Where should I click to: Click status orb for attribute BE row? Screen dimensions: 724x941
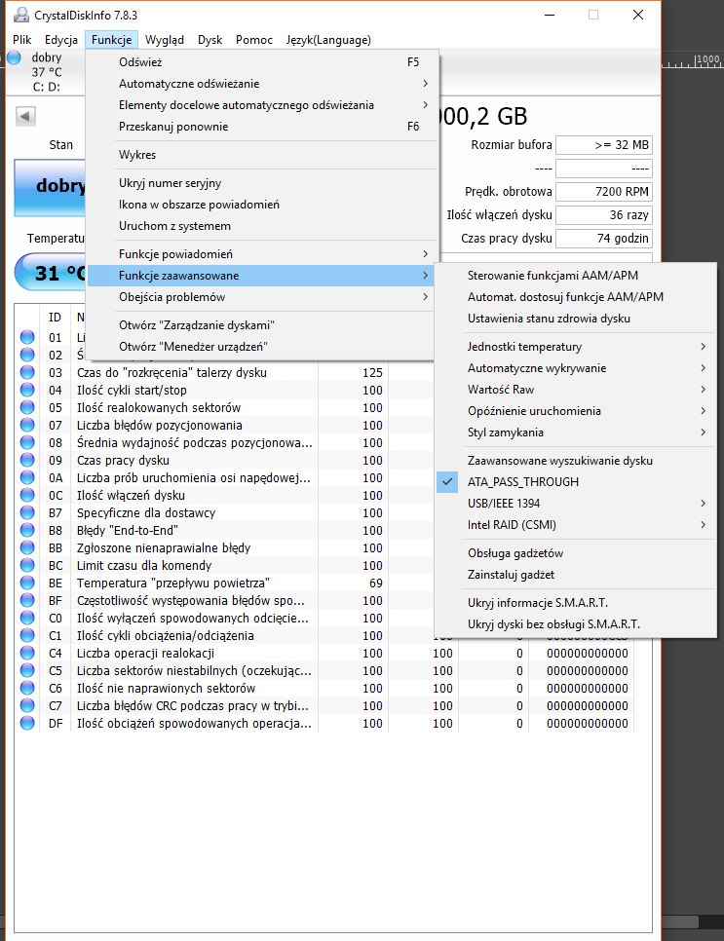pyautogui.click(x=27, y=583)
